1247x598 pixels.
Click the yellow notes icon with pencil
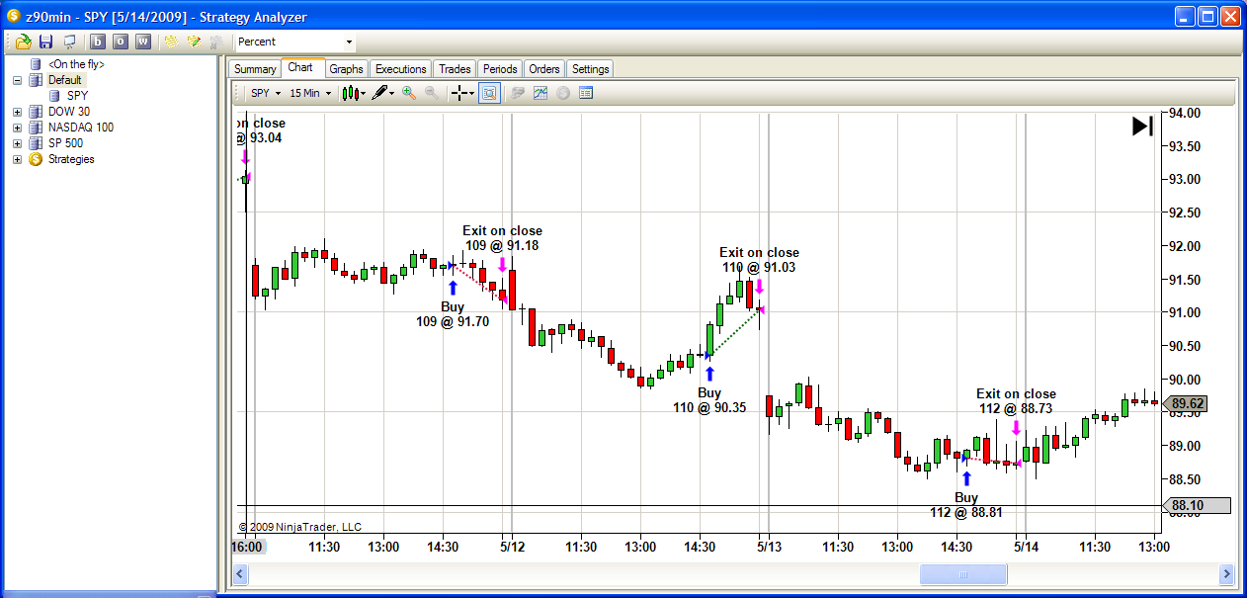(194, 42)
